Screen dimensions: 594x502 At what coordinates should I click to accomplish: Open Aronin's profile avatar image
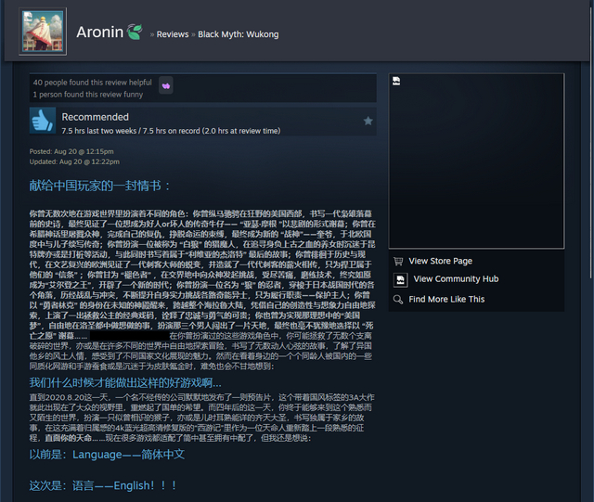(43, 32)
